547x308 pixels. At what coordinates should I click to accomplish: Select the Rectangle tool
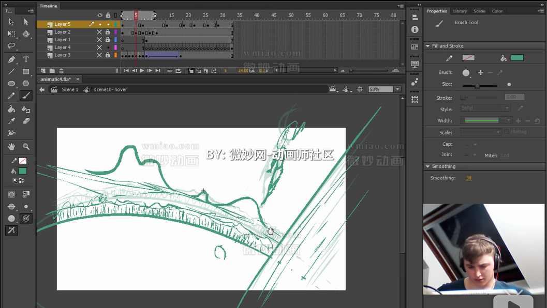26,71
